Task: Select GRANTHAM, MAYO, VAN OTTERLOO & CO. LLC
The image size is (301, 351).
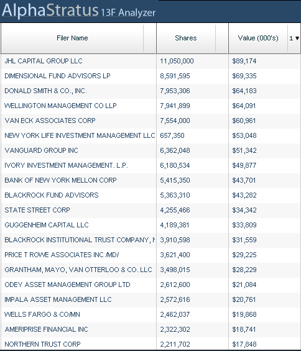Action: pos(78,270)
